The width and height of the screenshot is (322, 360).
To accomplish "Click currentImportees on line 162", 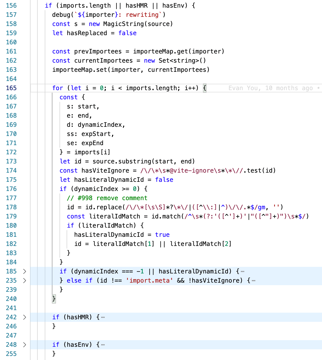I will 103,61.
